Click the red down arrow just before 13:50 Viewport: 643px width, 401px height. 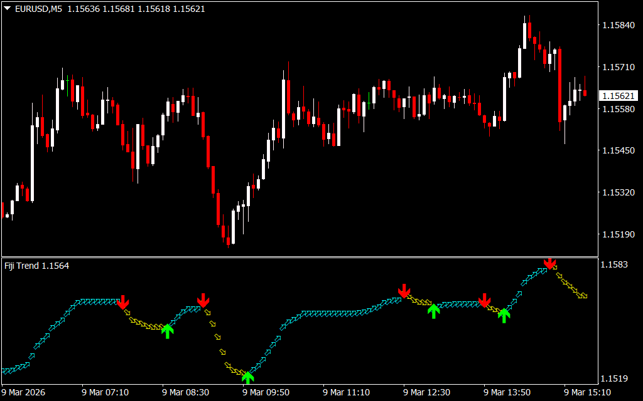click(484, 301)
